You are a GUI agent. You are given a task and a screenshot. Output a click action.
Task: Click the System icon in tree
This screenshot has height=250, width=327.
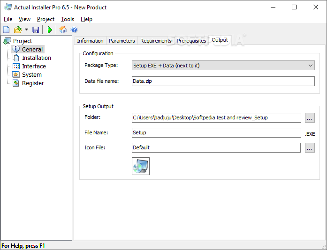[16, 74]
